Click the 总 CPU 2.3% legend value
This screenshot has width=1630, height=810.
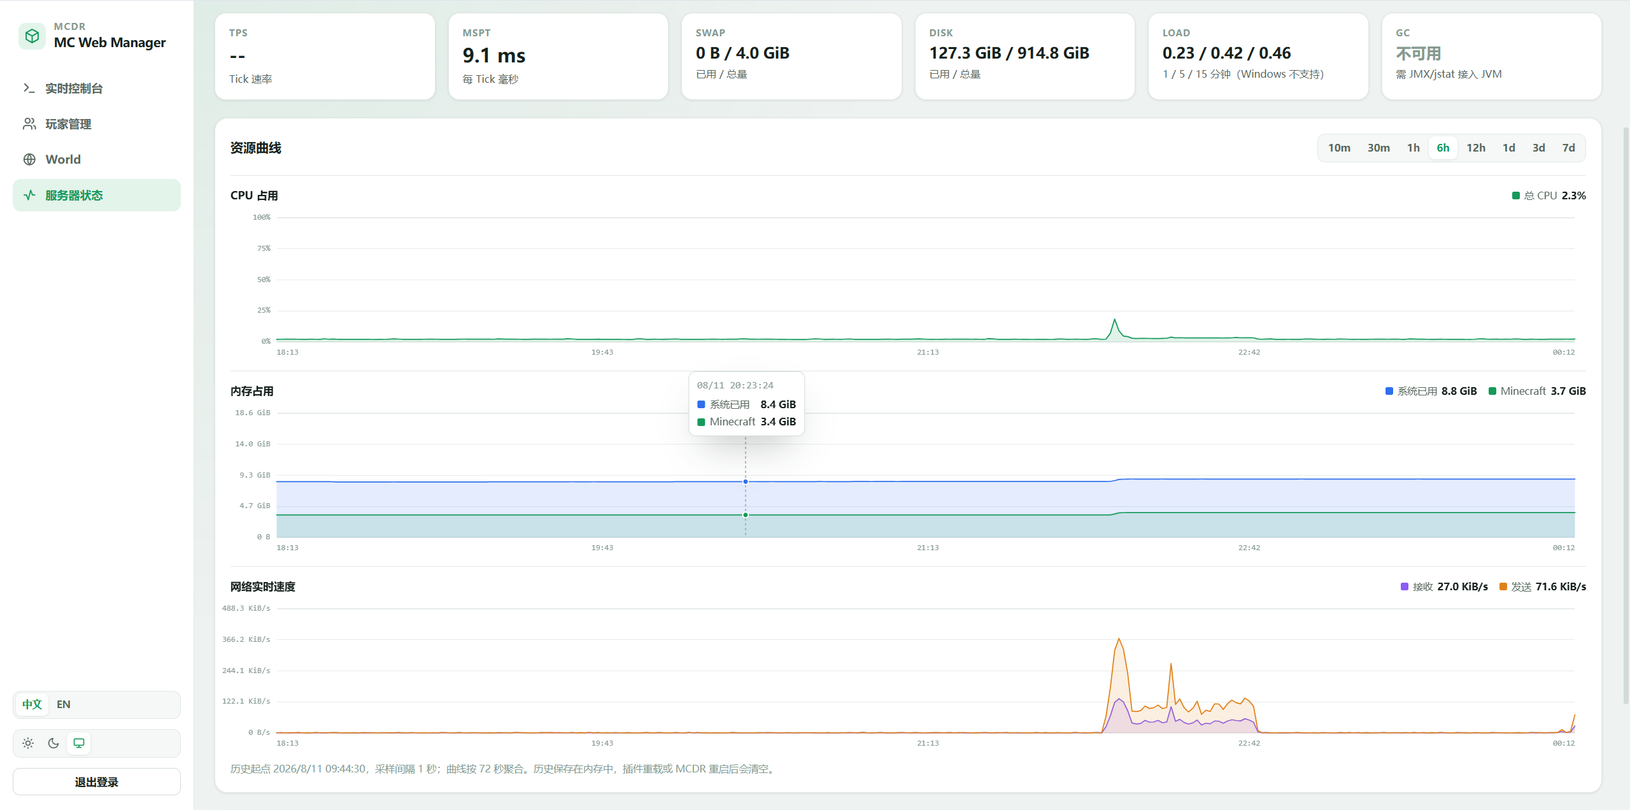[1573, 195]
